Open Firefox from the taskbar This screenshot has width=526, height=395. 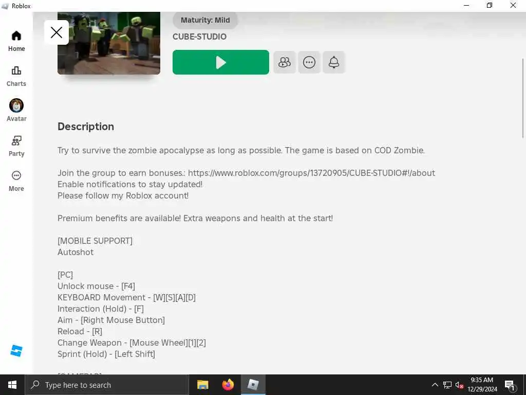(228, 385)
